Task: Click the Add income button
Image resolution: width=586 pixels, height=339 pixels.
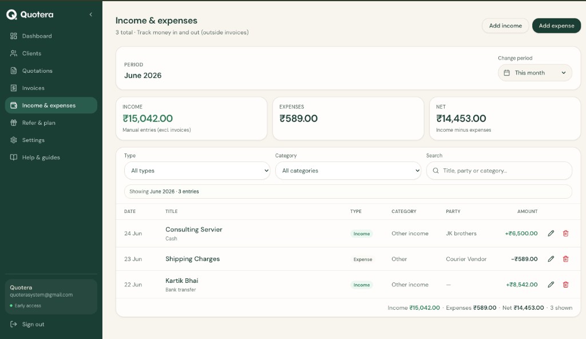Action: tap(505, 25)
